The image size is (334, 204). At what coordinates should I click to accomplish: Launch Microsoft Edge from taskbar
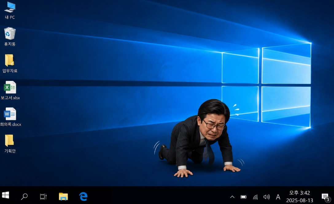[x=83, y=196]
